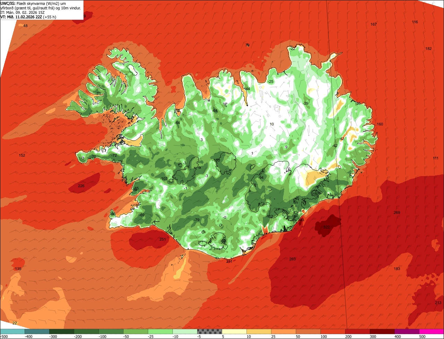Click the map value '211' on the south coast
The height and width of the screenshot is (339, 444).
(x=229, y=261)
